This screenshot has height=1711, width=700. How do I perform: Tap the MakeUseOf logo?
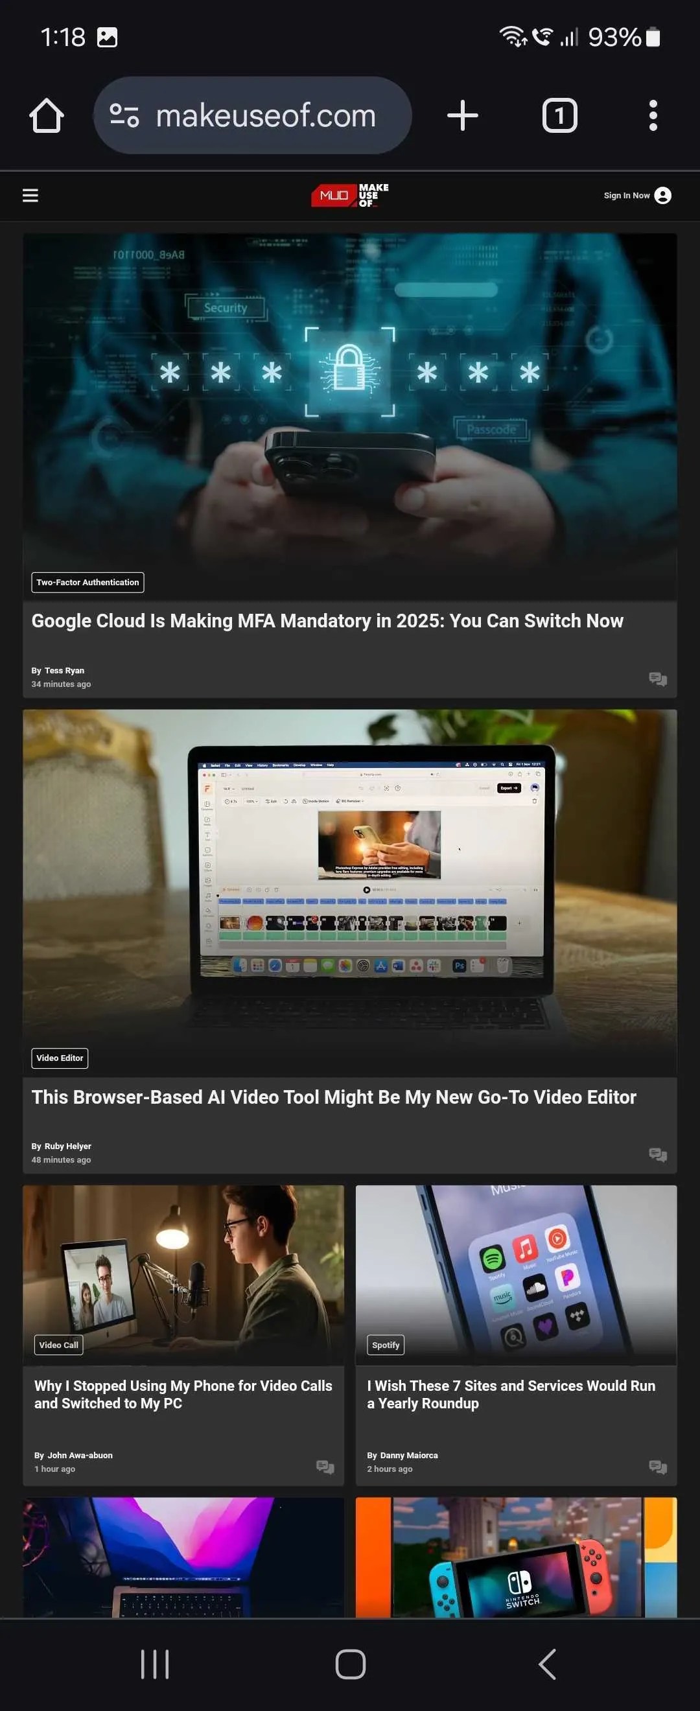(x=350, y=195)
